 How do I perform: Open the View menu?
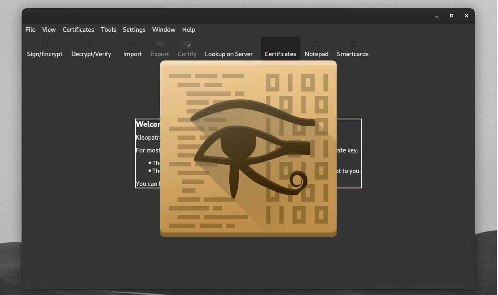(x=49, y=30)
